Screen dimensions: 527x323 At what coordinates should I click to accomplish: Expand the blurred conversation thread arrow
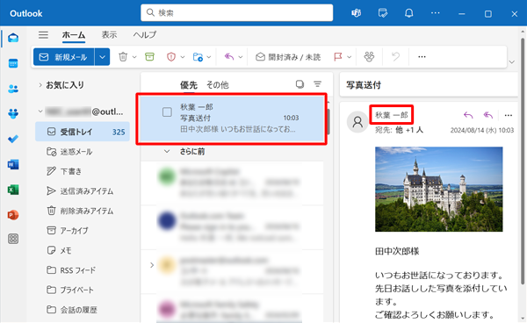pyautogui.click(x=152, y=265)
